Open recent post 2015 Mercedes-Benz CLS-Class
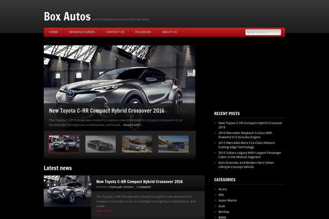This screenshot has height=219, width=329. tap(247, 145)
